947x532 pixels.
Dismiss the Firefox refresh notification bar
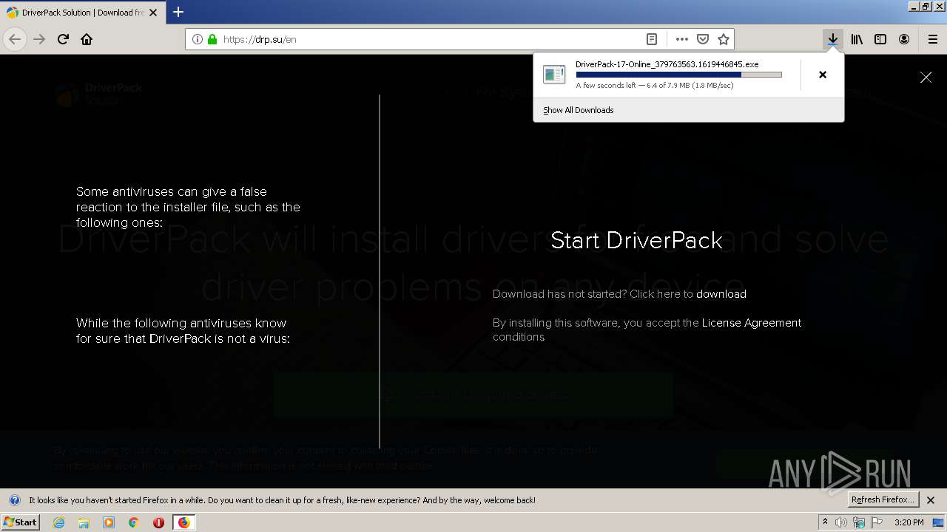931,500
